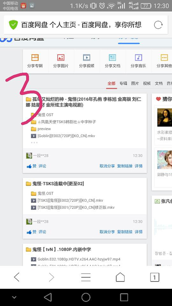The height and width of the screenshot is (306, 172).
Task: Expand the three dots for more files
Action: tap(34, 142)
